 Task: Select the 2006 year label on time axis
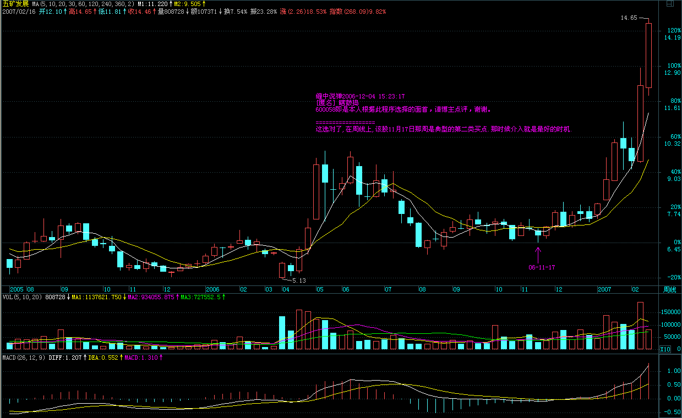212,289
